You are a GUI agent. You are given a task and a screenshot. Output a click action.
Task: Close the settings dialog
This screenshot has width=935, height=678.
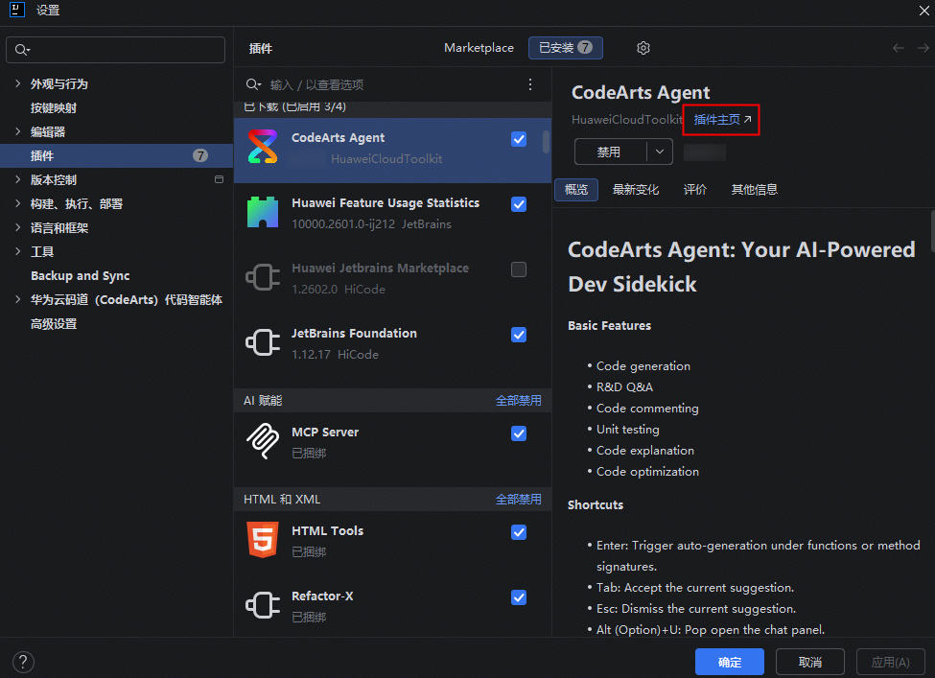923,11
